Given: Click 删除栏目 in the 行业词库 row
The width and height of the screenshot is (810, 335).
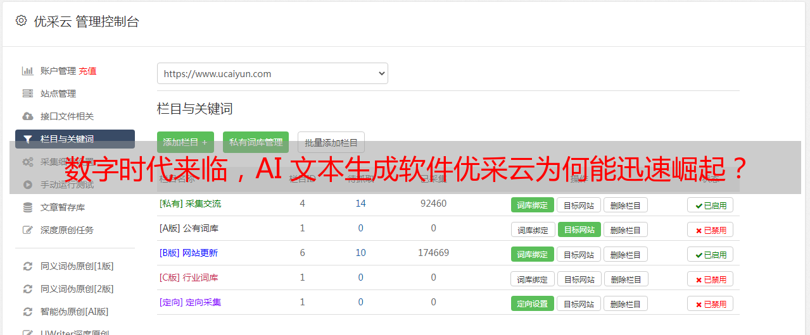Looking at the screenshot, I should [x=625, y=279].
